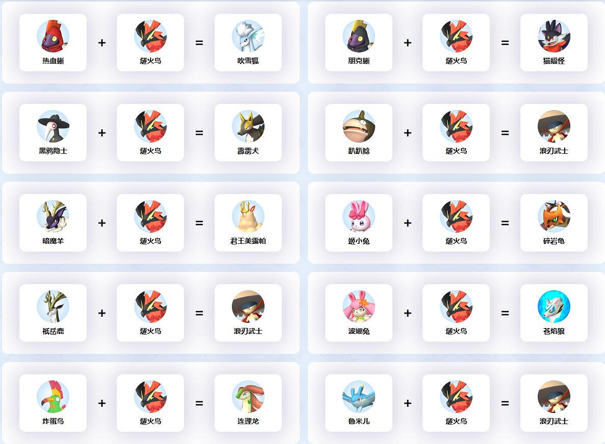
Task: Select the 苍焰狼 result icon
Action: [554, 307]
